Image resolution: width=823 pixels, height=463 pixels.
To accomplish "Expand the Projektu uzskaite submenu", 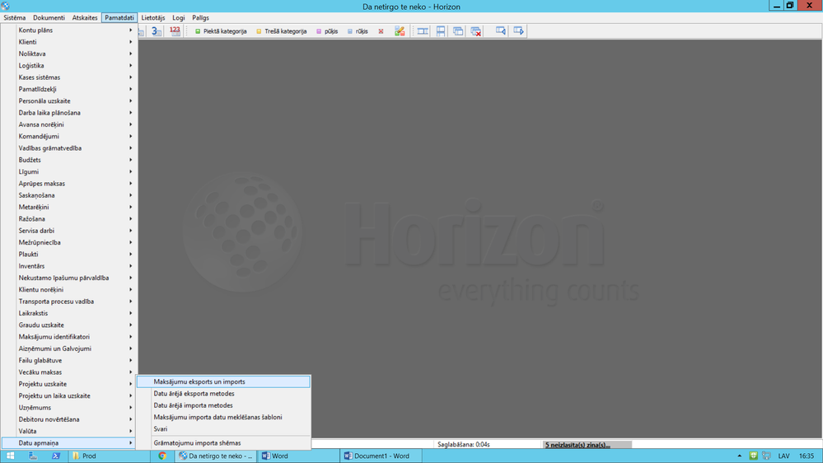I will pyautogui.click(x=68, y=384).
